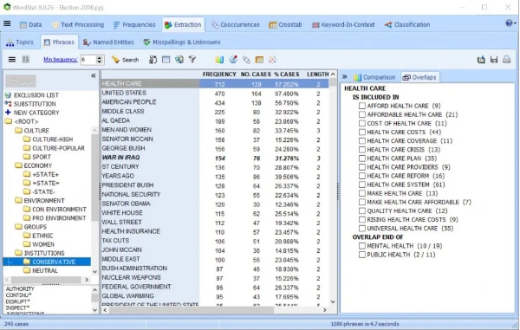Open the Crosstab tab
The width and height of the screenshot is (520, 330).
(x=285, y=25)
